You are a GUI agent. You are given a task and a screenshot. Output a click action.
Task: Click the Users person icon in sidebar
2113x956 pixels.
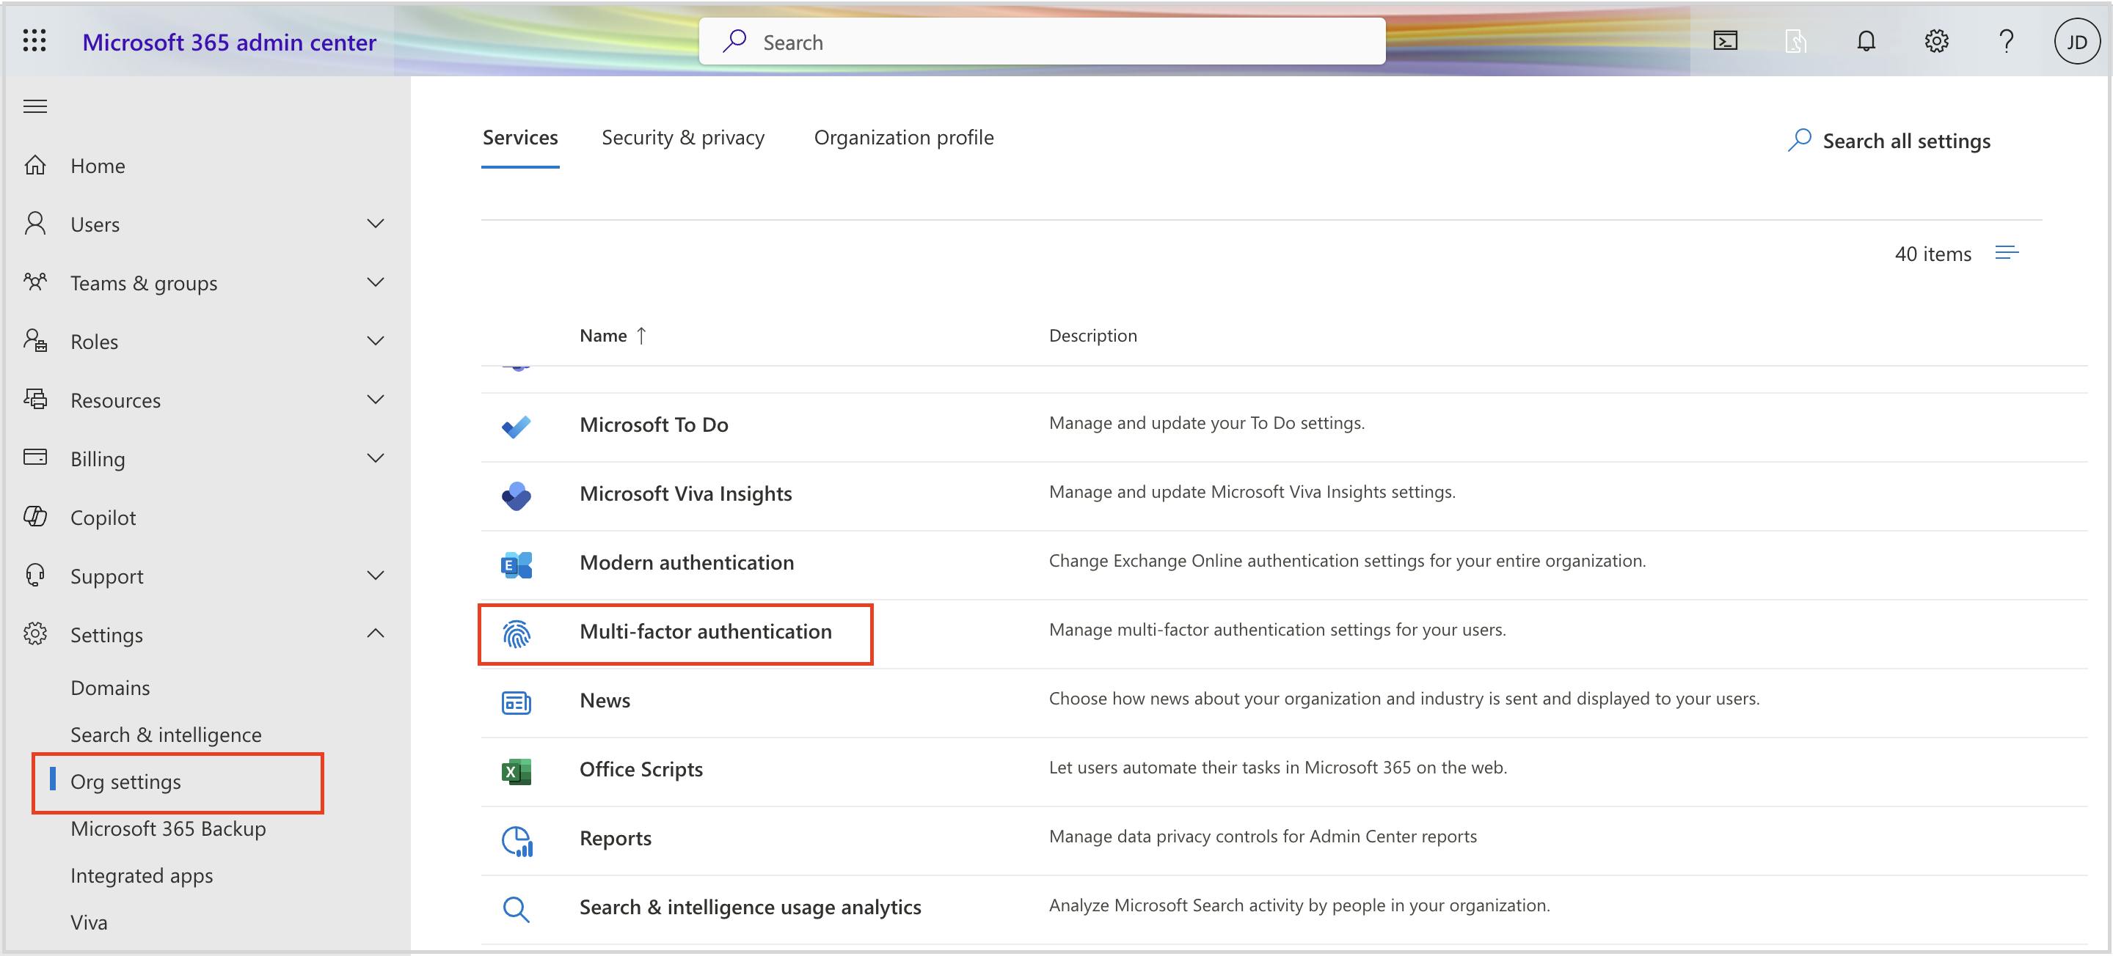(34, 223)
